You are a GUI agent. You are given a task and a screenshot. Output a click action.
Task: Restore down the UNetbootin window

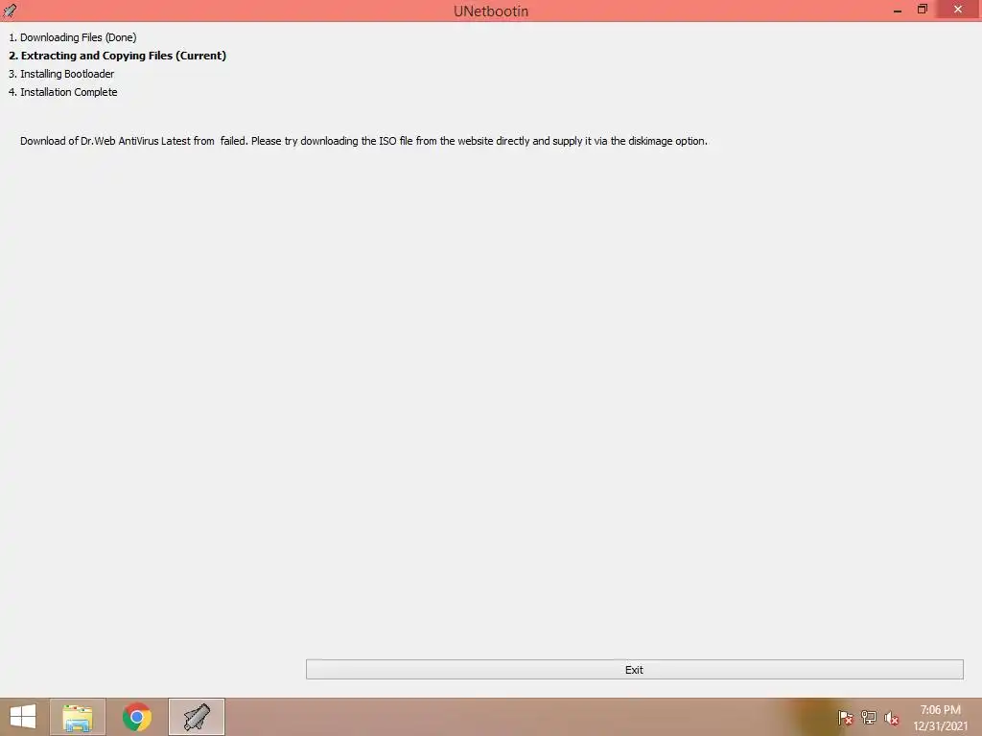click(922, 10)
